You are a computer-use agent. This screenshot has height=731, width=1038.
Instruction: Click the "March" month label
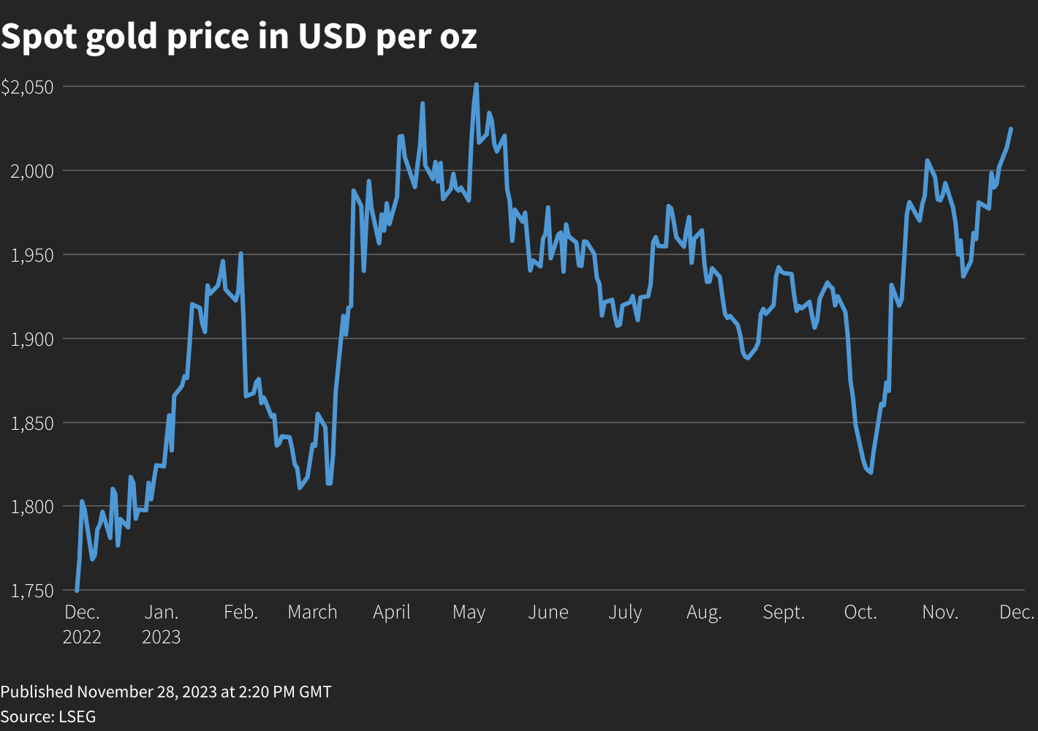312,613
